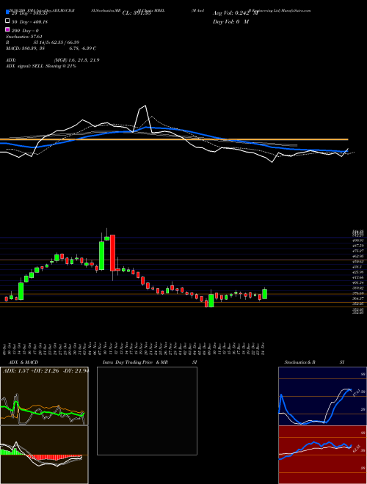Click the Avg Vol: 0.242 M text
The width and height of the screenshot is (367, 484).
pos(236,13)
